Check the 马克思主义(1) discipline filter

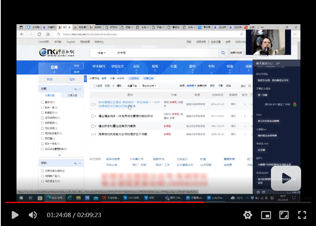click(42, 181)
